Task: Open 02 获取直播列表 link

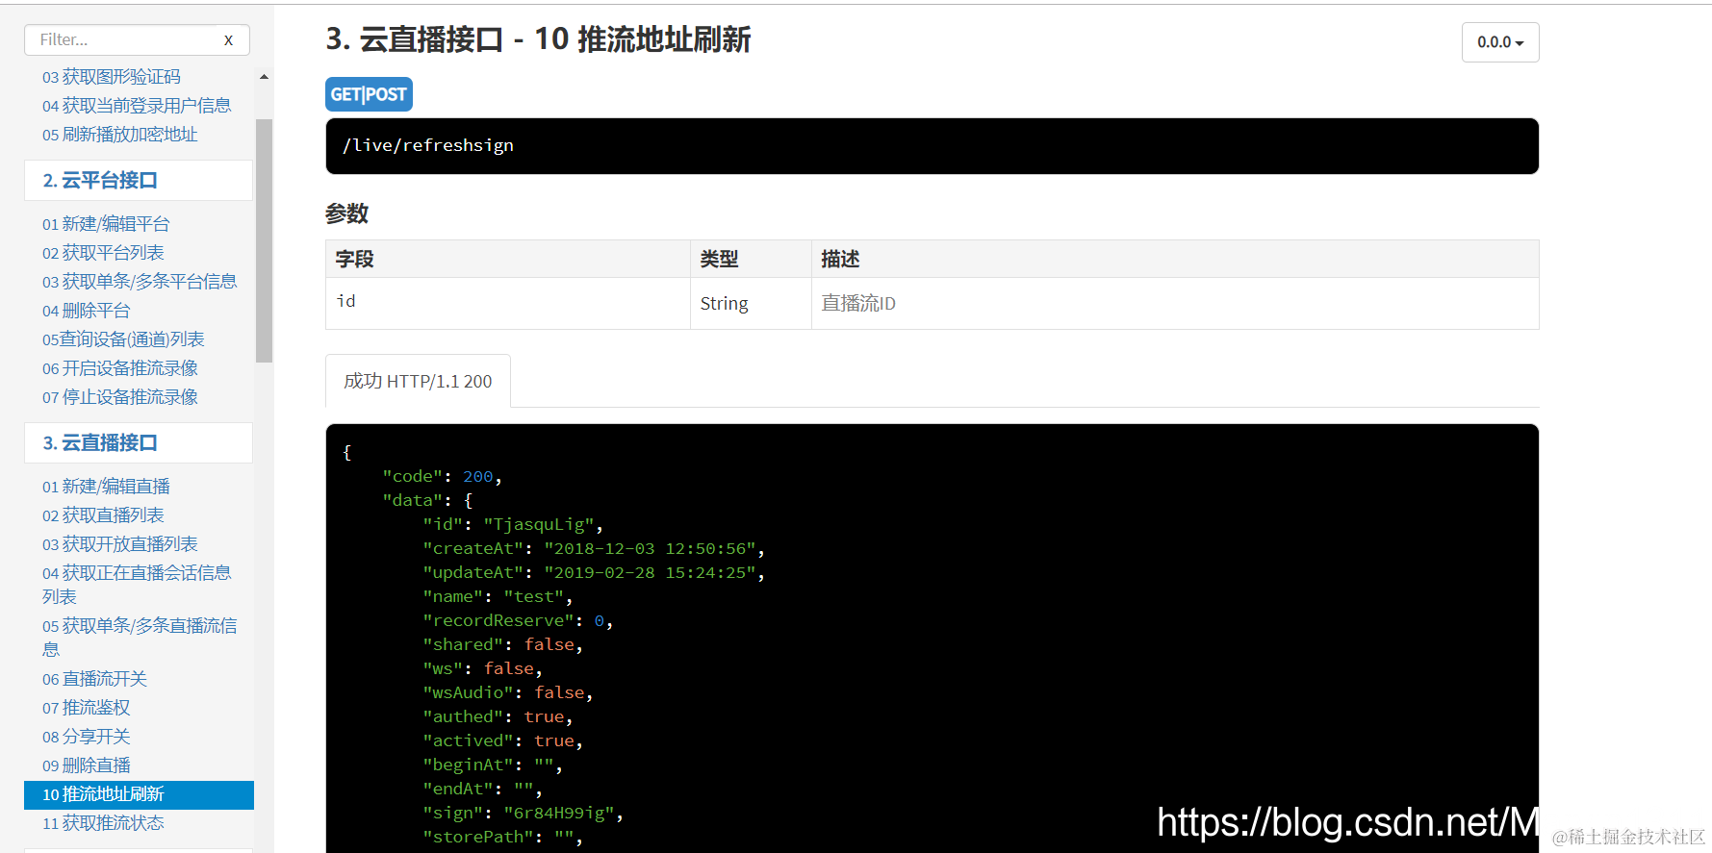Action: [x=103, y=515]
